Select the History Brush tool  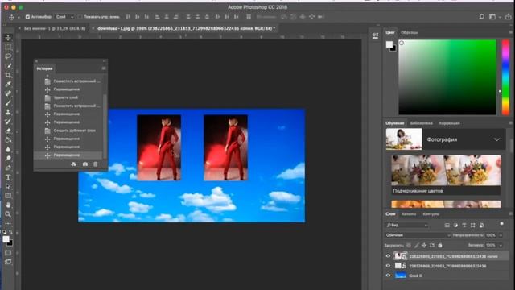point(8,122)
